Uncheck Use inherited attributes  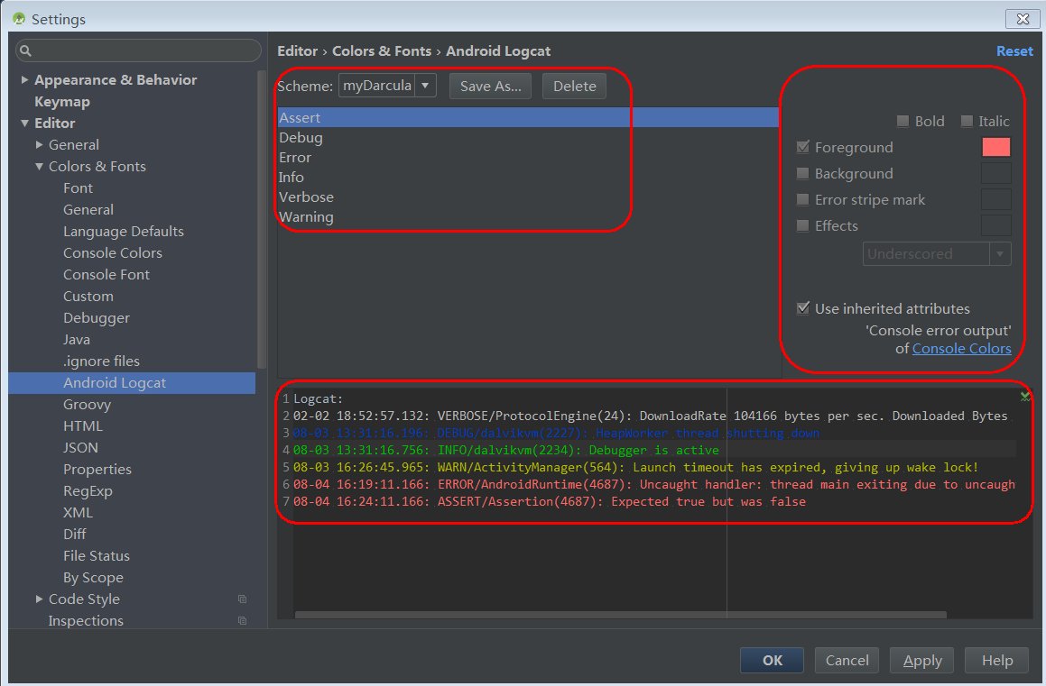click(803, 308)
